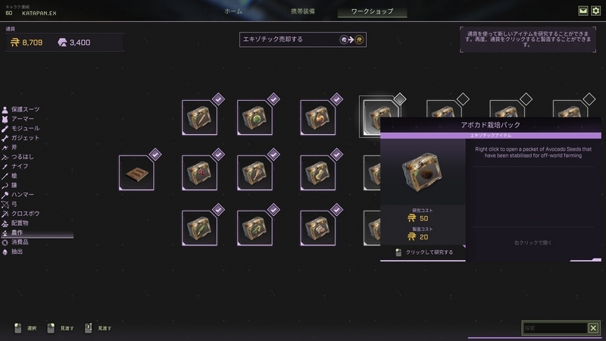The image size is (606, 341).
Task: Select the green melon seed pack
Action: click(255, 117)
